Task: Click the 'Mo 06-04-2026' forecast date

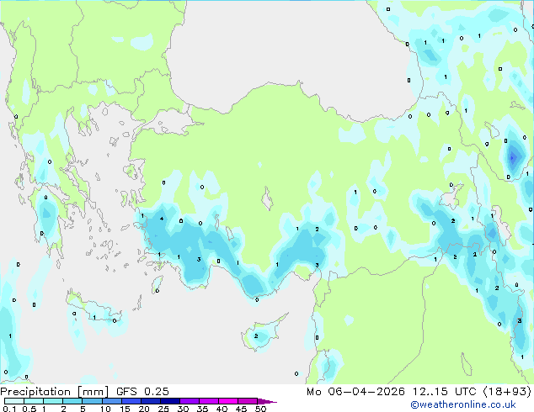Action: tap(355, 392)
